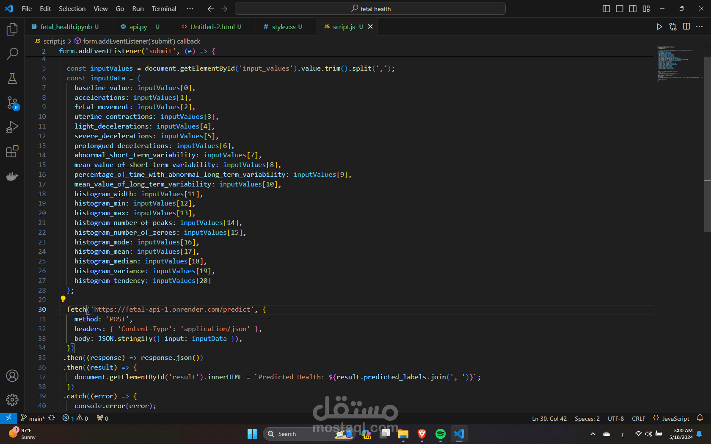711x444 pixels.
Task: Switch branch via main* in status bar
Action: (x=33, y=418)
